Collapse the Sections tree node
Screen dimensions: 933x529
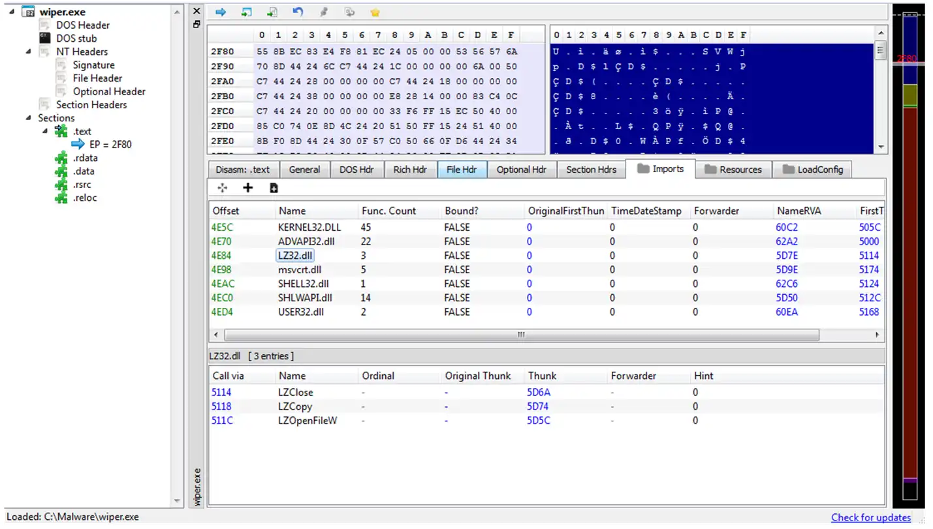coord(28,118)
